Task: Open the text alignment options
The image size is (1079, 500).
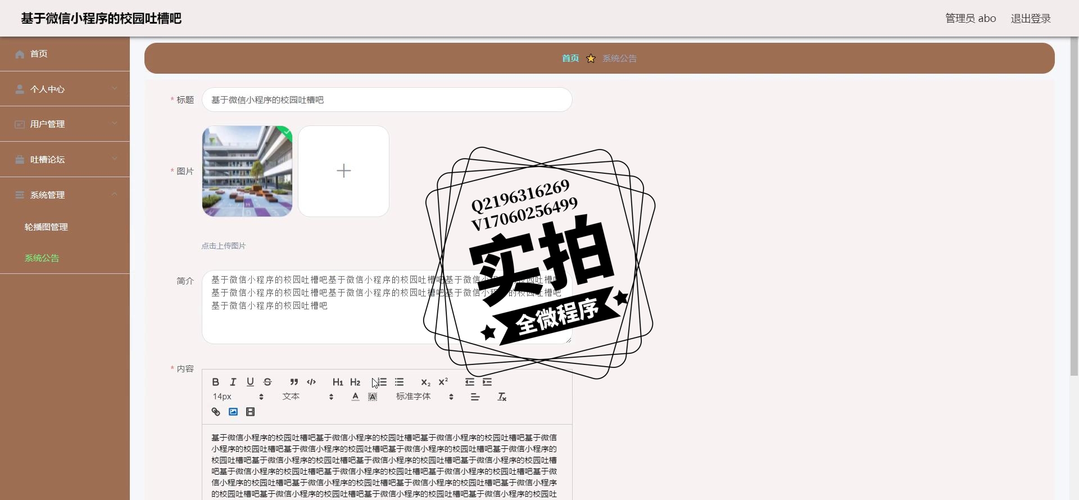Action: (475, 397)
